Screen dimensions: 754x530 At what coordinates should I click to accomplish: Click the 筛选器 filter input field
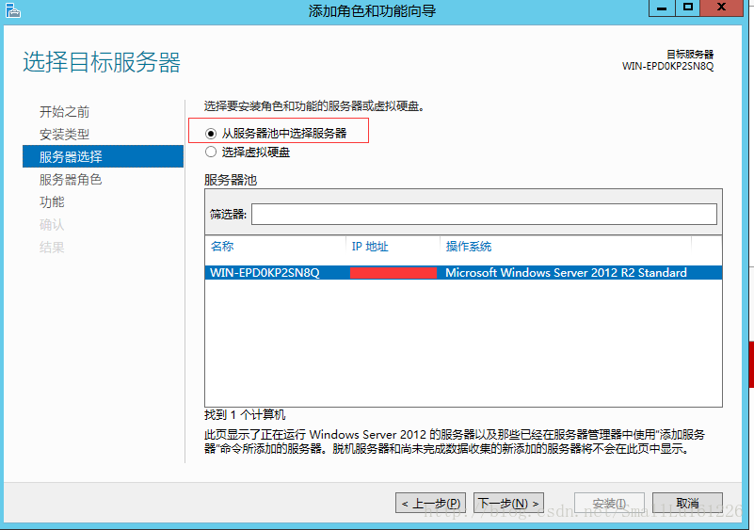click(x=484, y=214)
